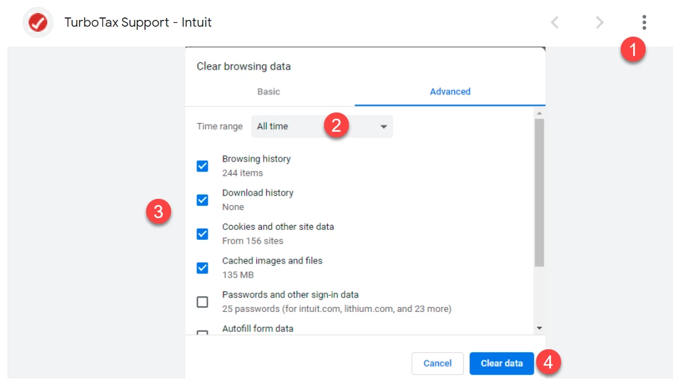This screenshot has width=673, height=389.
Task: Click the back navigation arrow
Action: (555, 22)
